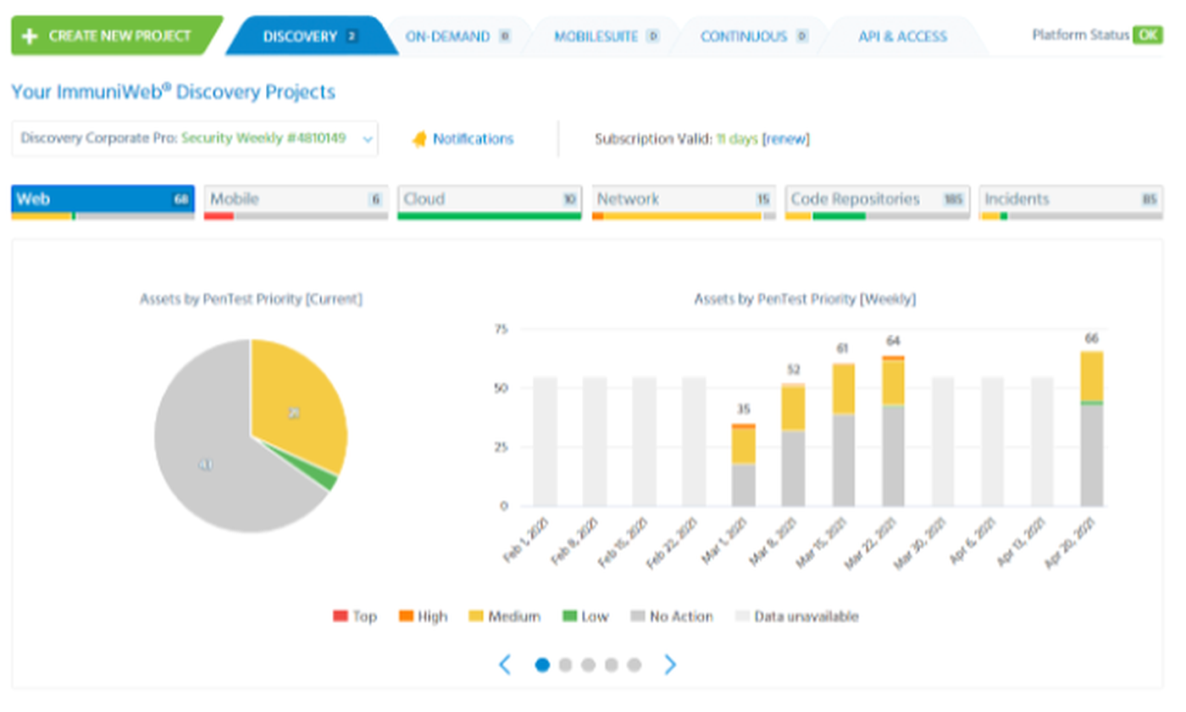Screen dimensions: 1186x712
Task: Toggle the Low legend item
Action: click(x=585, y=616)
